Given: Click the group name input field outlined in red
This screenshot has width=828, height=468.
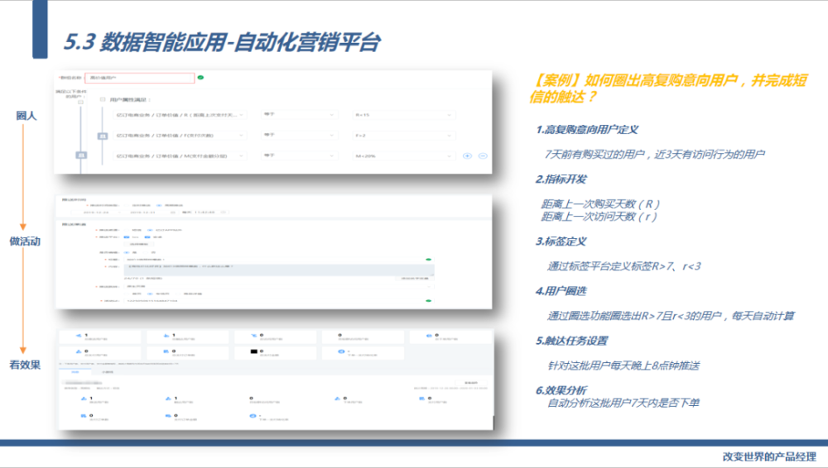Looking at the screenshot, I should [x=139, y=78].
